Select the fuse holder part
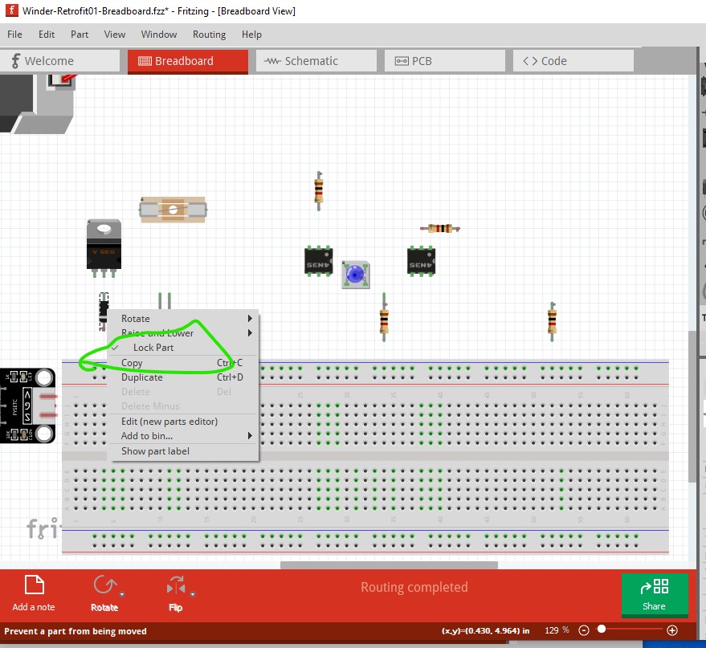The width and height of the screenshot is (706, 648). (x=173, y=210)
